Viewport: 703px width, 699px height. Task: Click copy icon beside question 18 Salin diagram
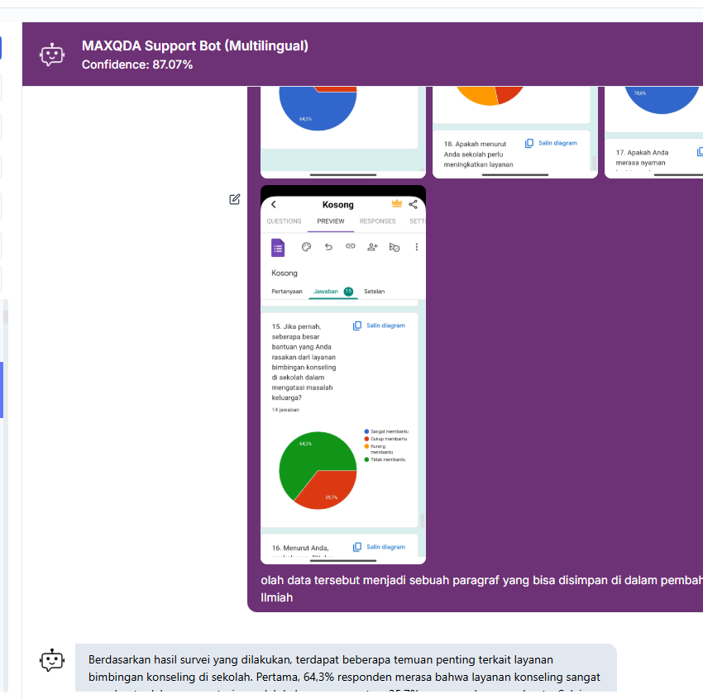(x=529, y=143)
